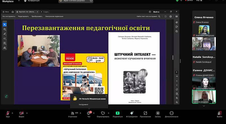Click the Войти sign-in button
The image size is (226, 124).
156,12
